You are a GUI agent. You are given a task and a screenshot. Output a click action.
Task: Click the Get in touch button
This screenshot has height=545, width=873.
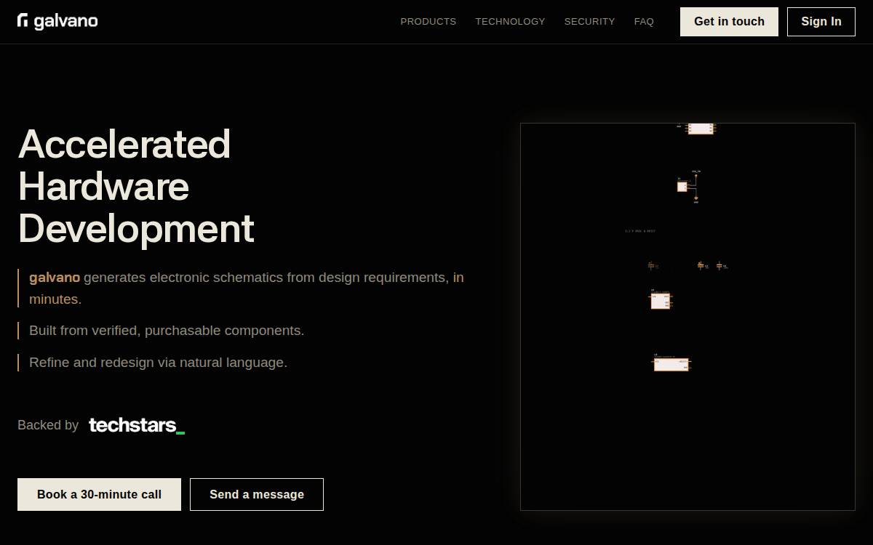click(729, 22)
